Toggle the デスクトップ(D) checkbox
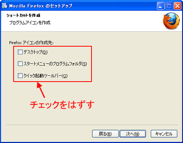The image size is (183, 143). coord(20,52)
